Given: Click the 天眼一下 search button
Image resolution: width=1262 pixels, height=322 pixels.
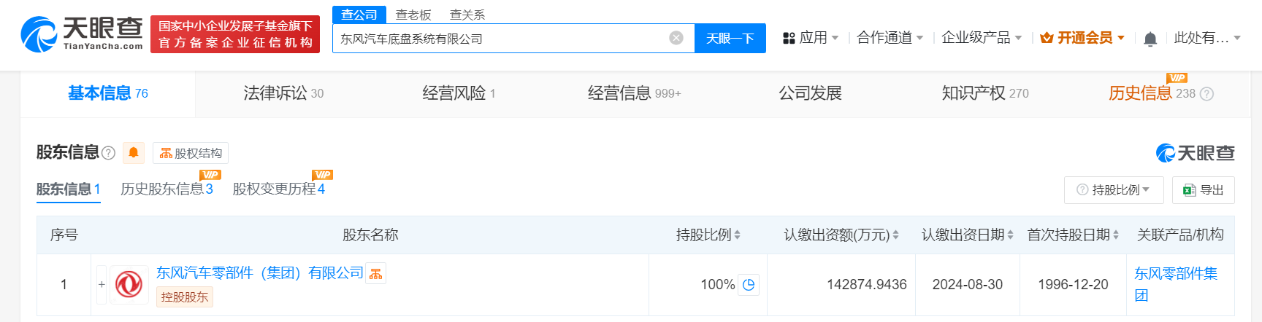Looking at the screenshot, I should (x=730, y=38).
